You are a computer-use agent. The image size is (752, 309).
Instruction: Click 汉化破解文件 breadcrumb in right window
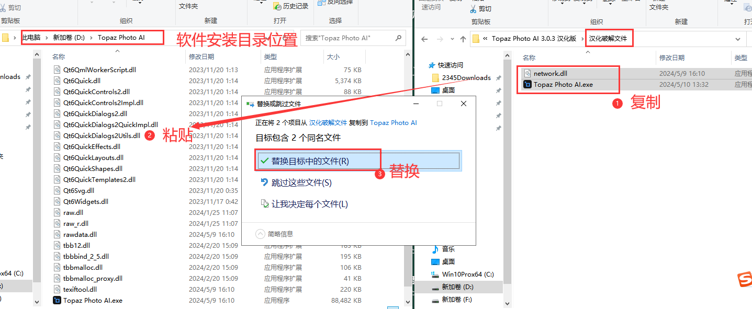608,39
